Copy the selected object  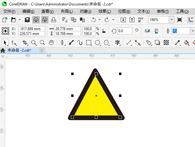73,20
